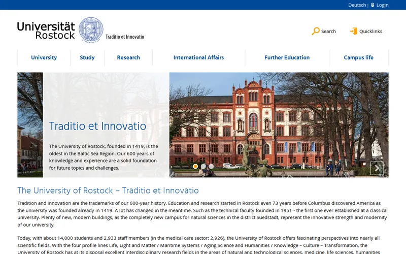Image resolution: width=406 pixels, height=254 pixels.
Task: Open the Quicklinks arrow icon
Action: 354,31
